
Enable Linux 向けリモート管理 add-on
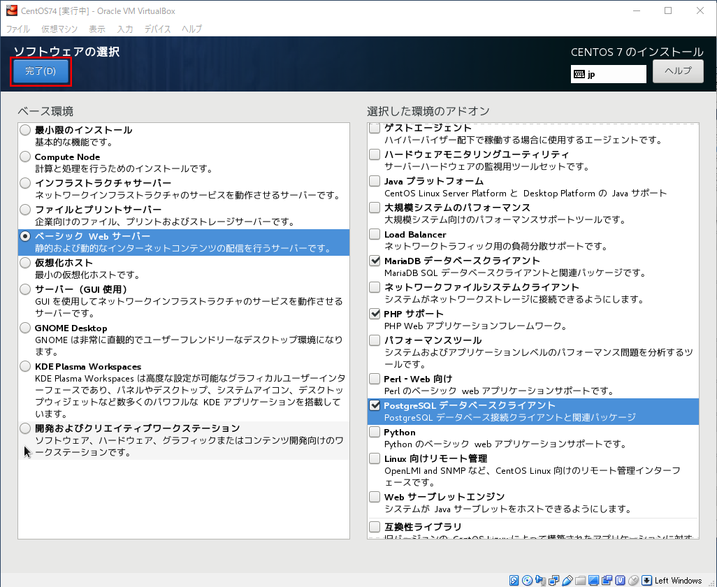(x=375, y=458)
